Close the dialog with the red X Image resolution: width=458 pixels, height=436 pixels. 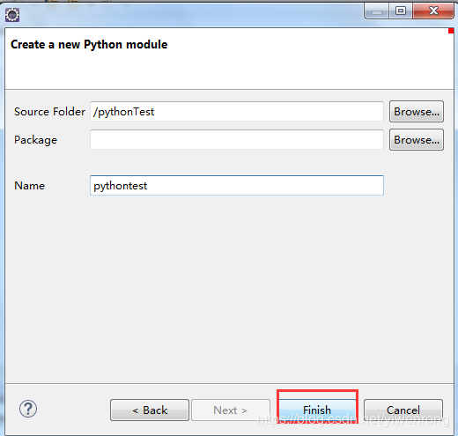pyautogui.click(x=433, y=11)
